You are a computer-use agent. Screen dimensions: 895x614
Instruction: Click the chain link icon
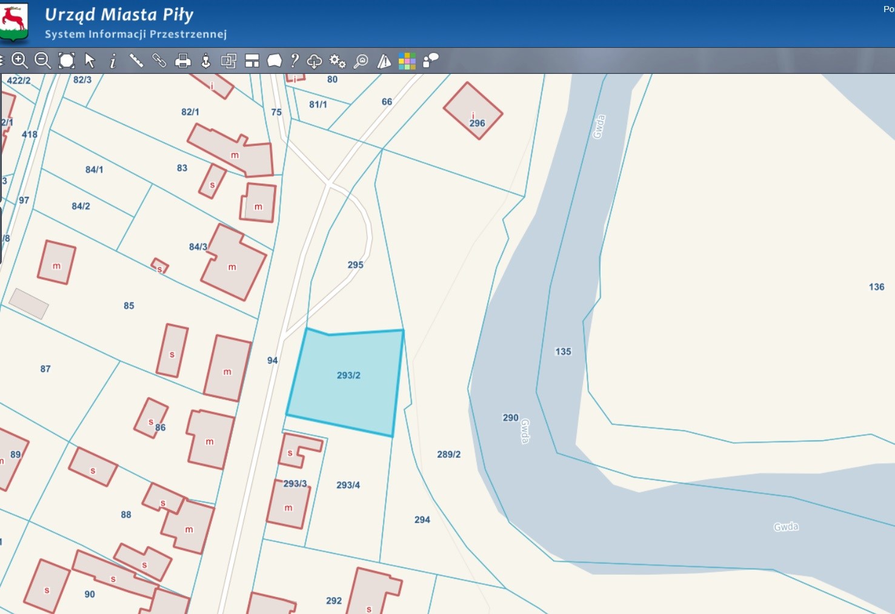click(x=159, y=61)
